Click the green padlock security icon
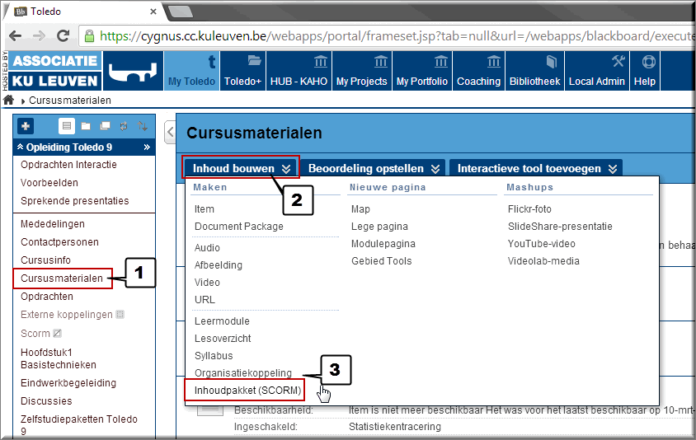Viewport: 696px width, 440px height. coord(89,36)
